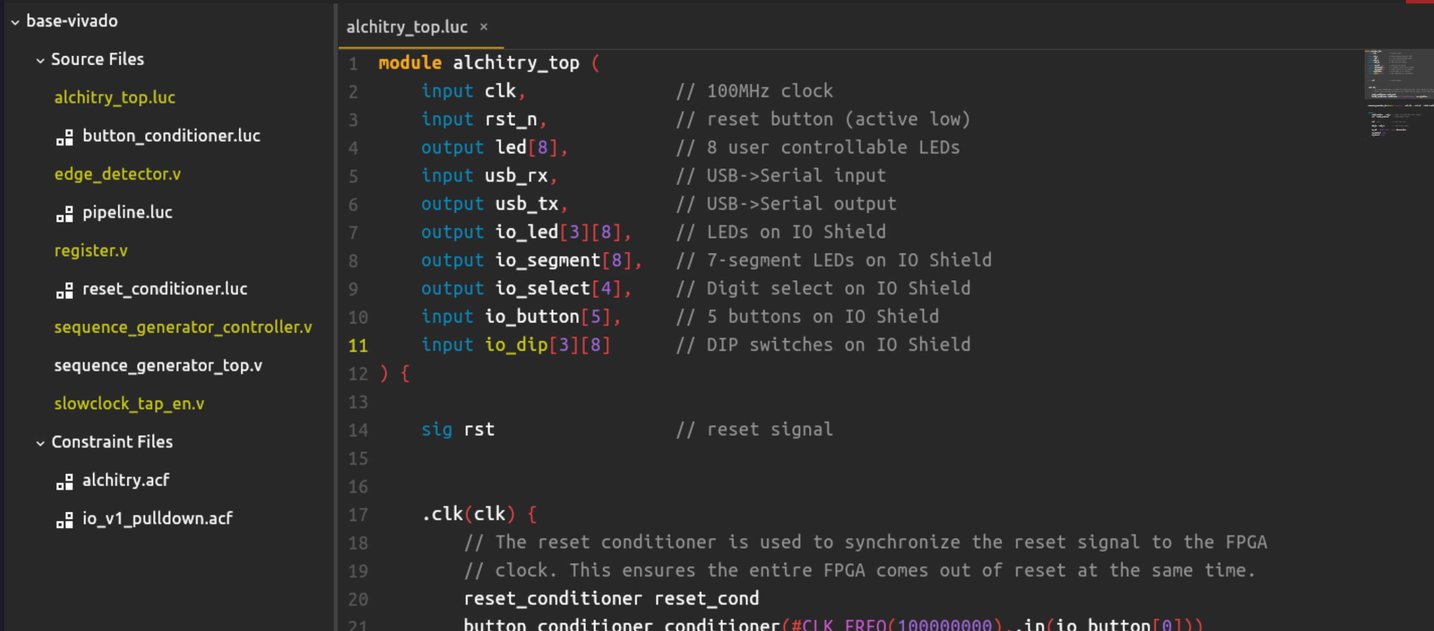
Task: Open edge_detector.v source file
Action: (118, 174)
